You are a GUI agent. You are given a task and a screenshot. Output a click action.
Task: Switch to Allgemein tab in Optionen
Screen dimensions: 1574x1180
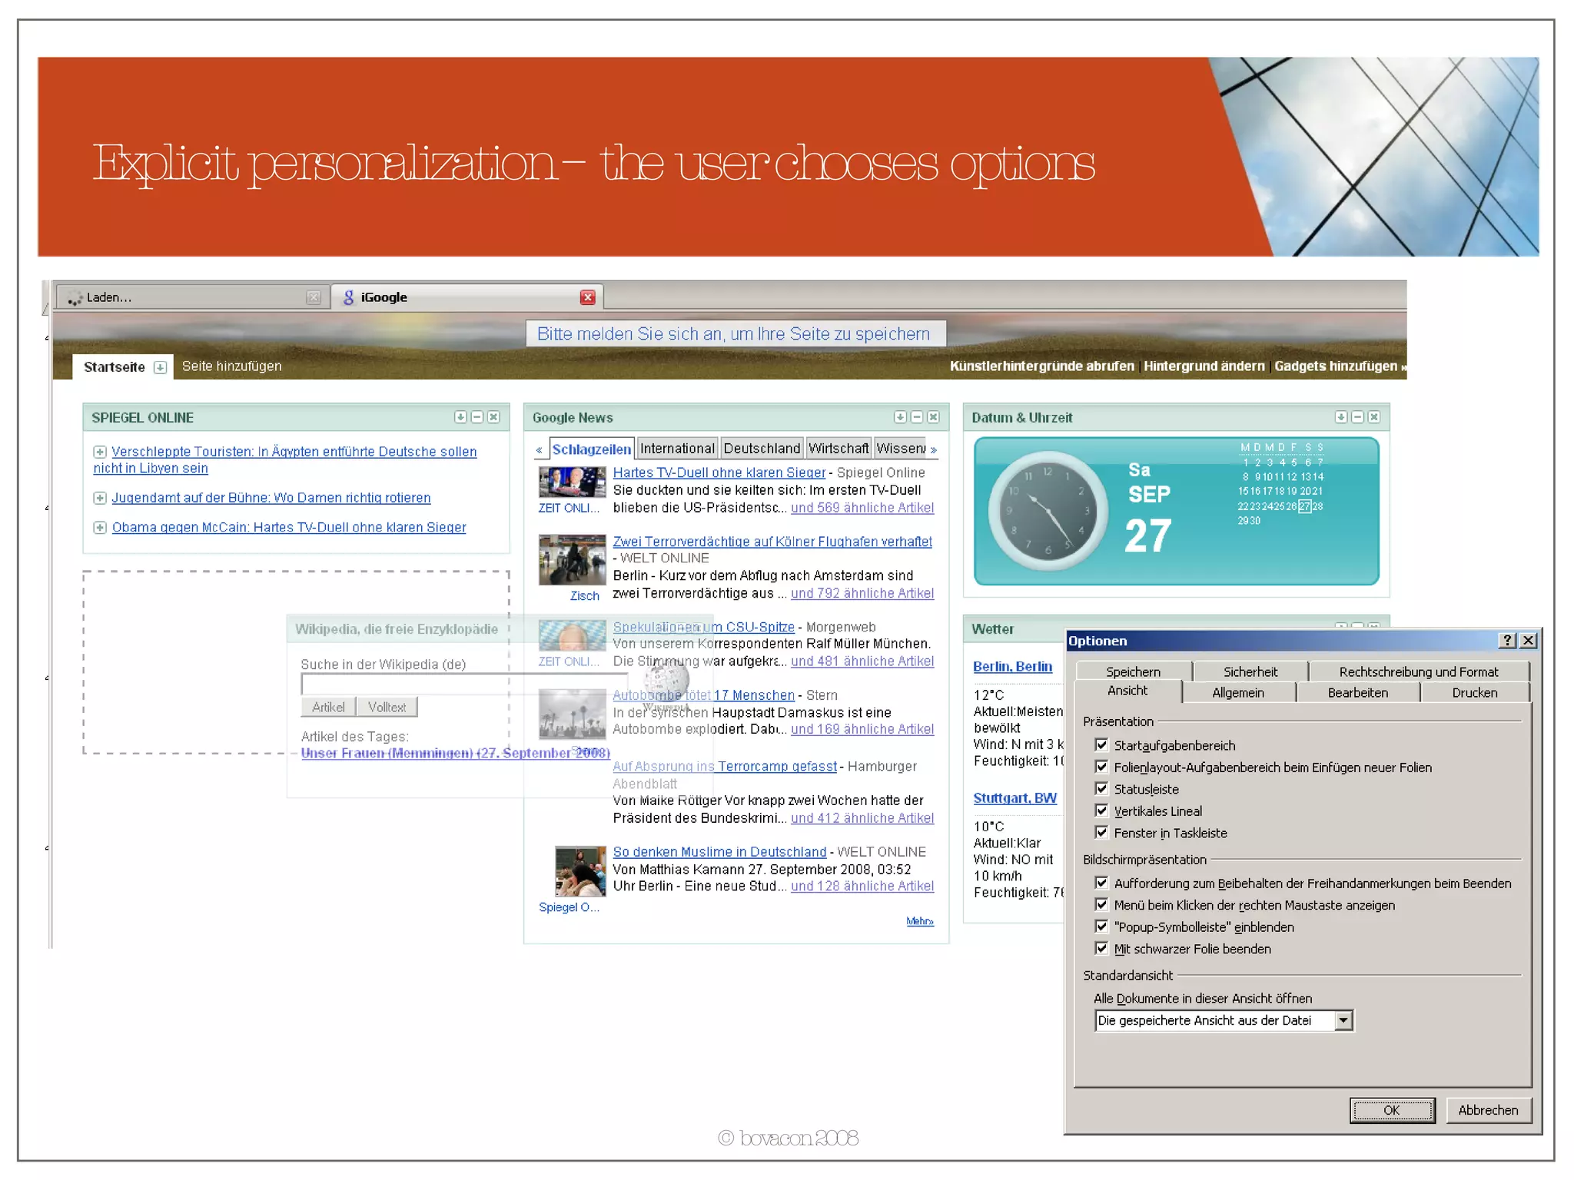tap(1238, 692)
